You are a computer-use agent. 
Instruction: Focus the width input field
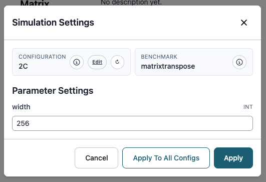pos(132,123)
